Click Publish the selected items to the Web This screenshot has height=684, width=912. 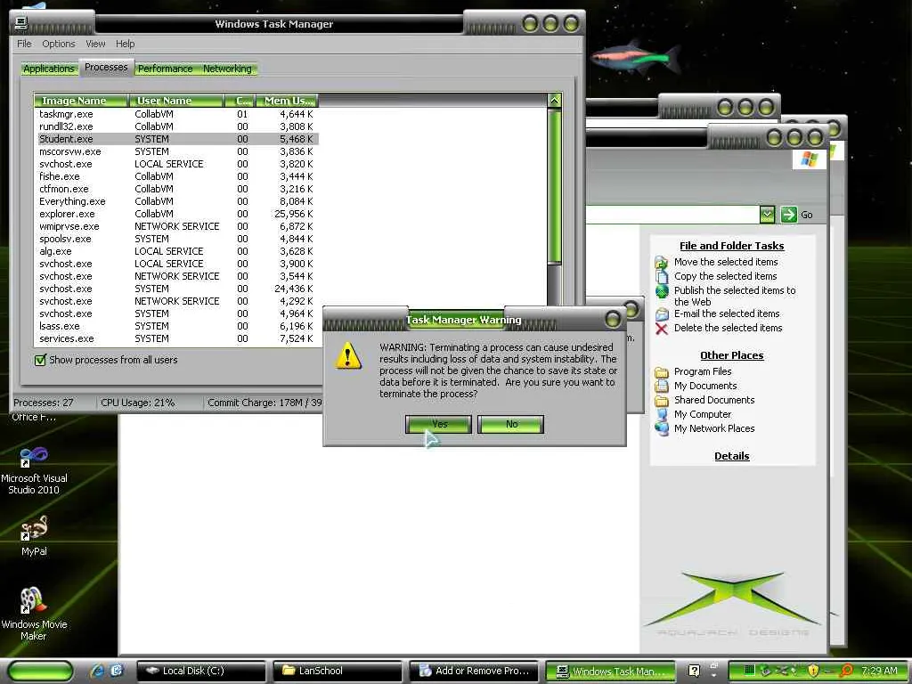[734, 296]
